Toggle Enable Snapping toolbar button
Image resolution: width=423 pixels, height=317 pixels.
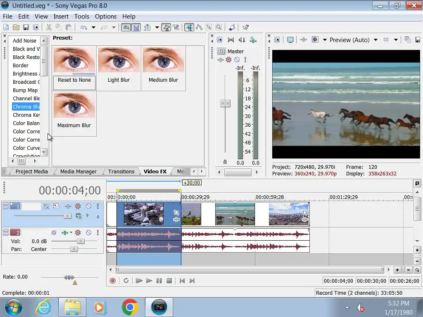[x=126, y=27]
